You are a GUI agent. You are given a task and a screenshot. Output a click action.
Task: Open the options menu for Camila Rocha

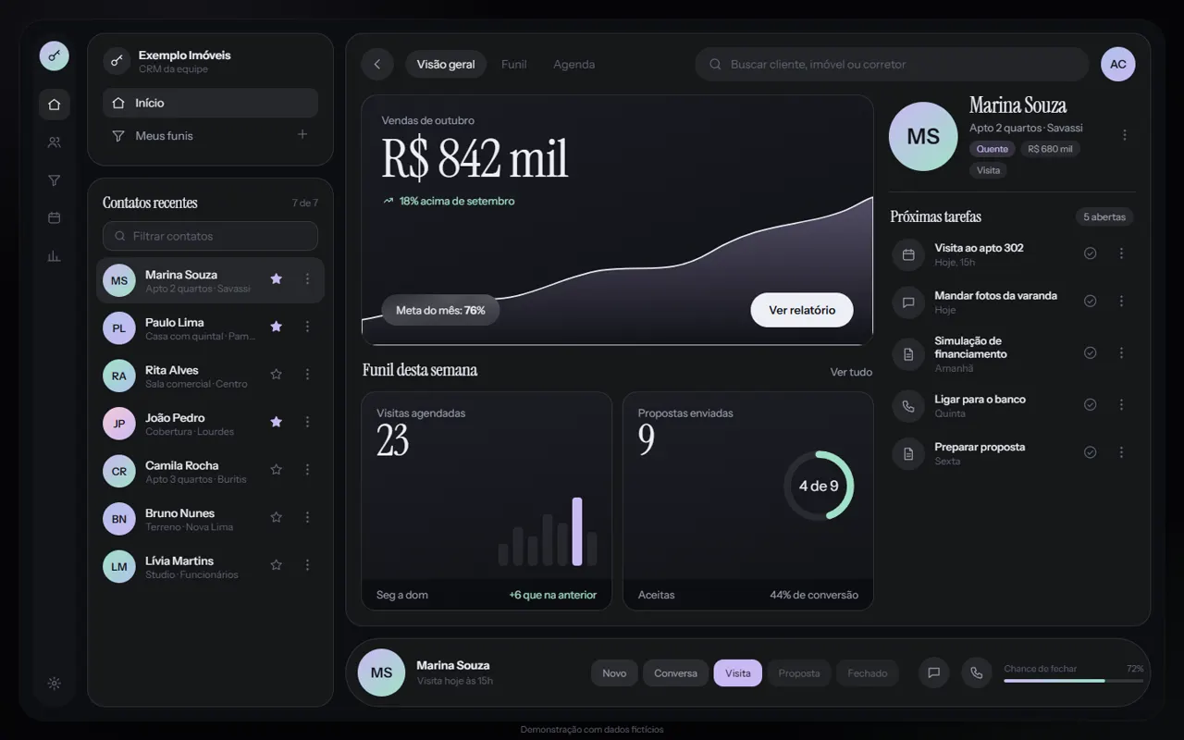point(308,470)
